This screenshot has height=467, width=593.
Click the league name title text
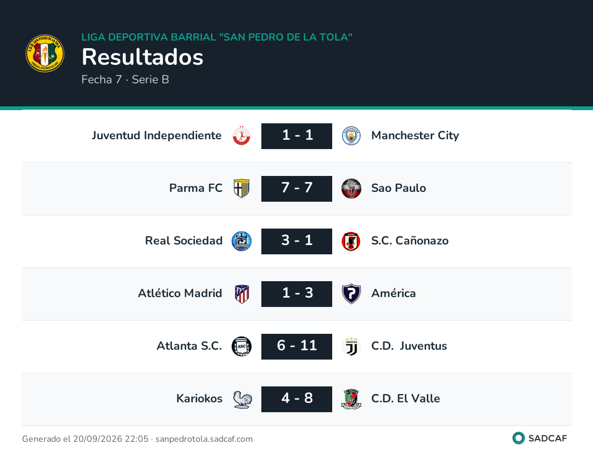(x=217, y=37)
